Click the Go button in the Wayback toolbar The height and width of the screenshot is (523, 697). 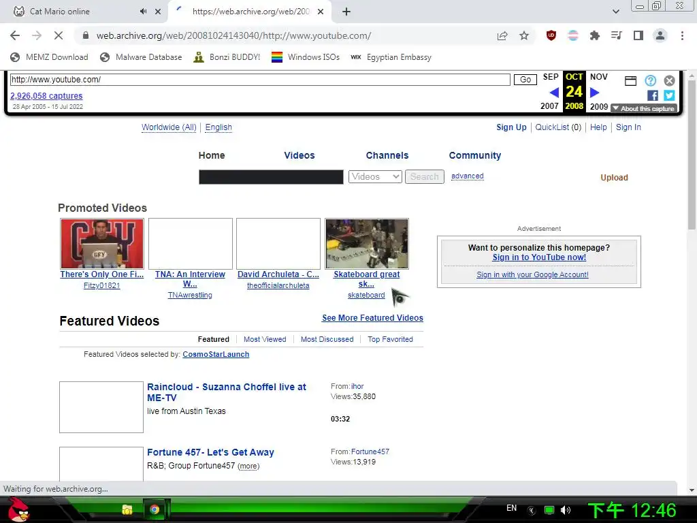tap(525, 80)
